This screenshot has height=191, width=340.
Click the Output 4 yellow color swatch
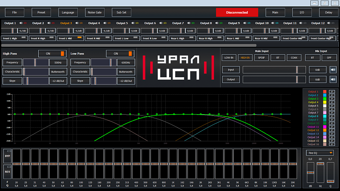pos(325,102)
